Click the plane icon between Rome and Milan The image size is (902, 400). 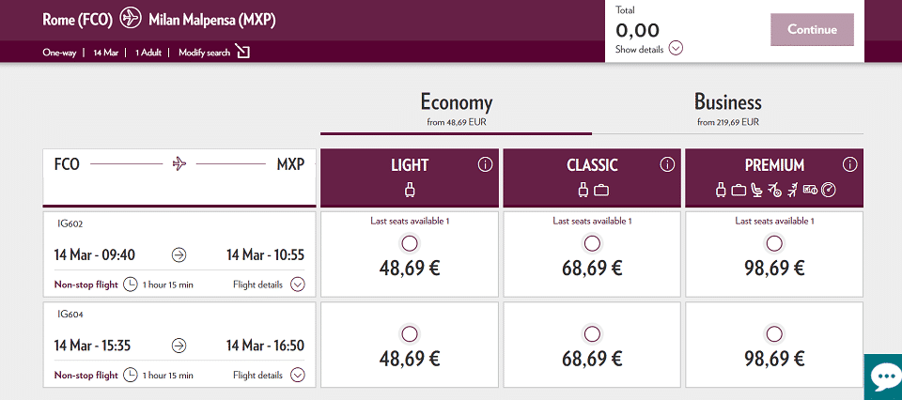point(131,19)
